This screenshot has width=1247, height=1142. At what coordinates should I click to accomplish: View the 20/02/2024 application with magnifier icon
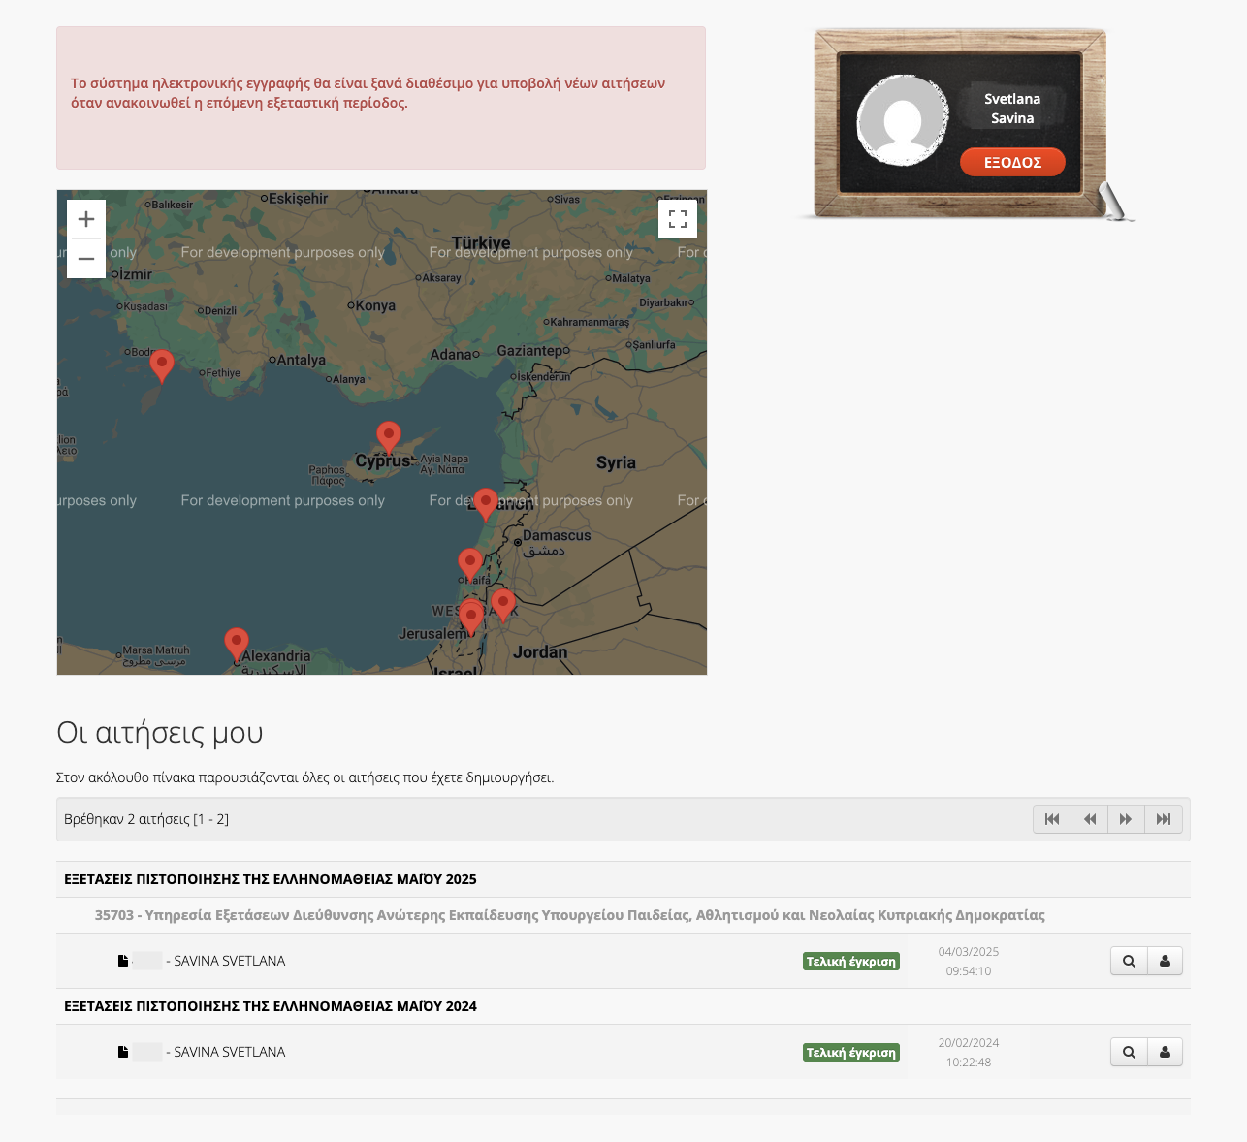[x=1129, y=1053]
